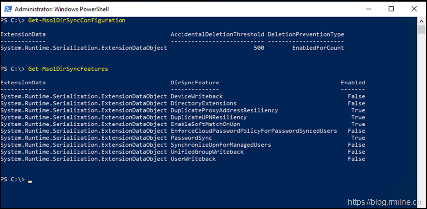Click the Get-MsolDirSyncConfiguration command text

[77, 20]
